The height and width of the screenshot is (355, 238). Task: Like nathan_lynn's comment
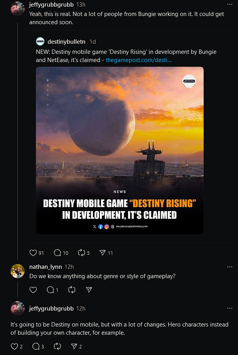click(33, 290)
